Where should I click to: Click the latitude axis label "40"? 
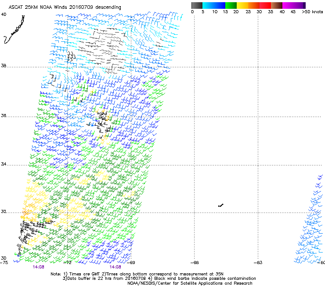pyautogui.click(x=4, y=15)
